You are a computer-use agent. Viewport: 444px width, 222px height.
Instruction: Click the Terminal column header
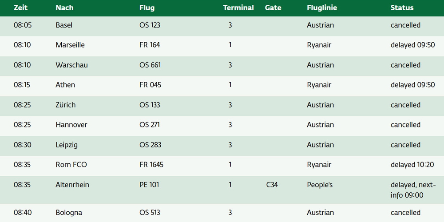tap(238, 8)
